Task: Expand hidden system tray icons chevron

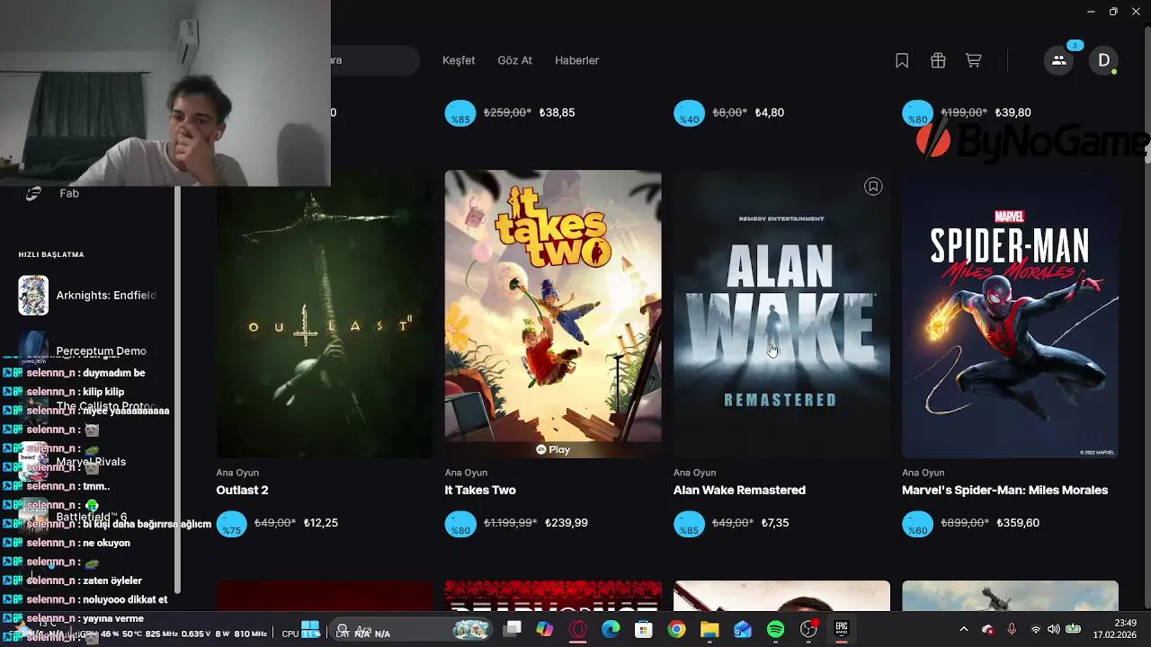Action: pos(964,630)
